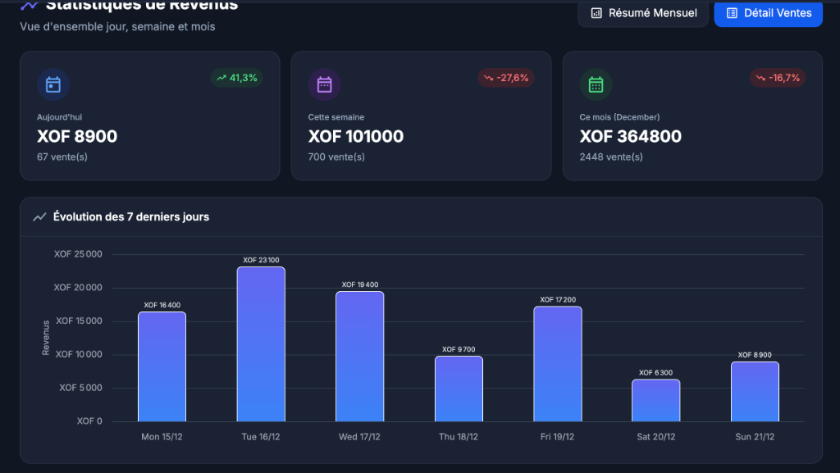
Task: Open the Détail Ventes view
Action: click(768, 13)
